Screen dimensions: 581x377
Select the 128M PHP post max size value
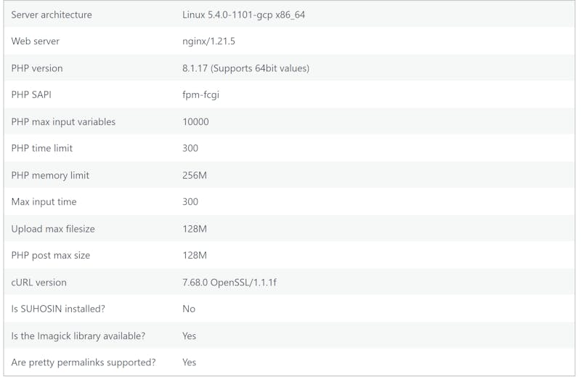coord(195,256)
